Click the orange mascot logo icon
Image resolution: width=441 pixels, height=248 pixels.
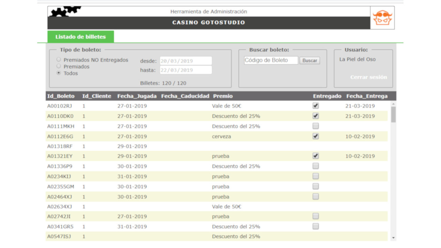point(382,18)
